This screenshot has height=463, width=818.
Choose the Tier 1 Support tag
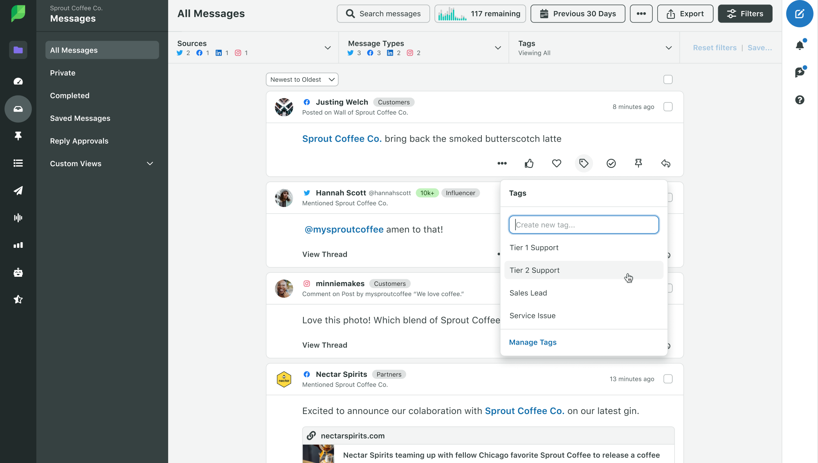pyautogui.click(x=584, y=247)
